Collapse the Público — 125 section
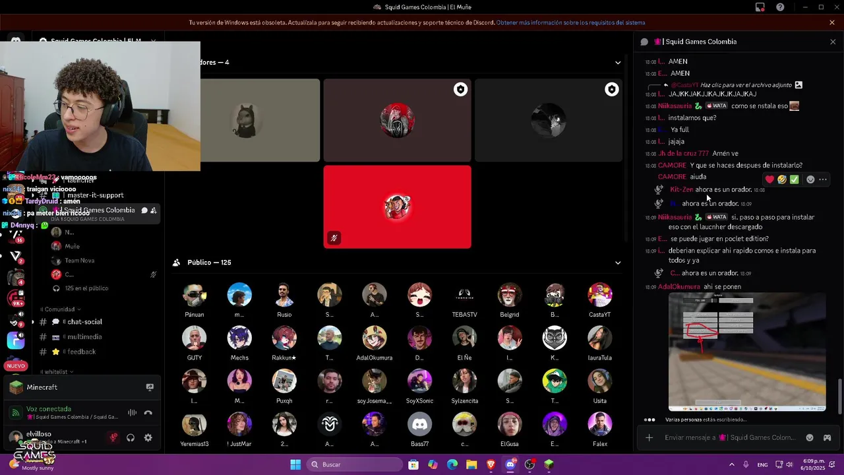844x475 pixels. (618, 263)
